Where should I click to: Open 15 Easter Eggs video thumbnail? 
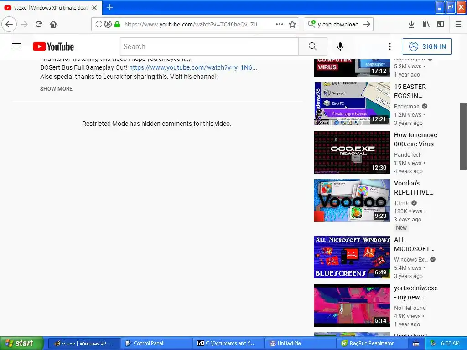(352, 104)
